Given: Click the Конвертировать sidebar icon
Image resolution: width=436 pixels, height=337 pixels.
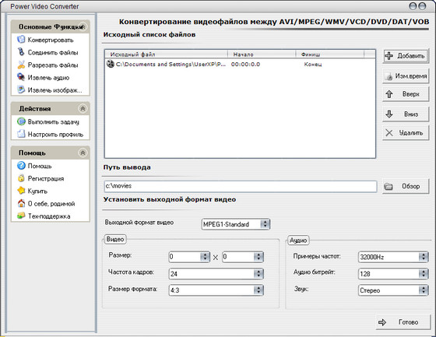Looking at the screenshot, I should tap(21, 40).
